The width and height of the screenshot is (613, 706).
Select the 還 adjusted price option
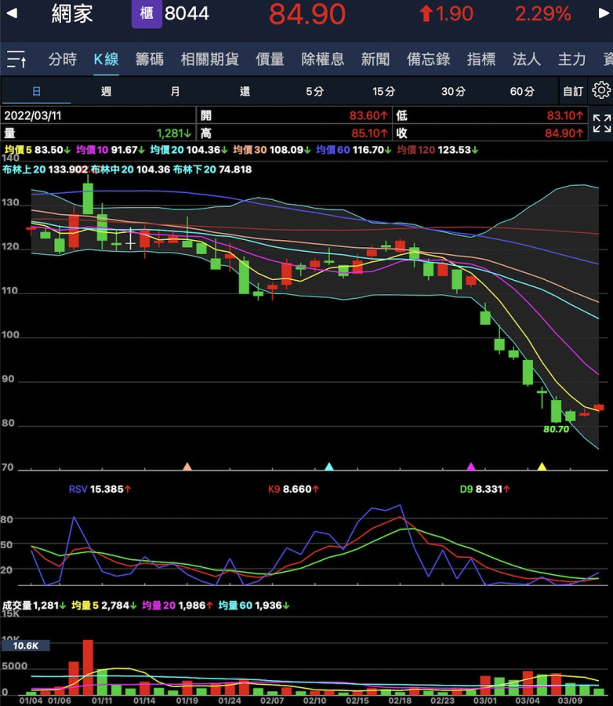click(245, 92)
